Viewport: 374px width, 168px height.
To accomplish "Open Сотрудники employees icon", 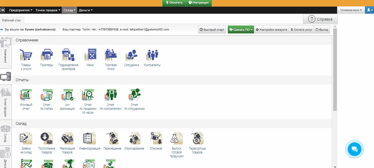I will (x=131, y=55).
